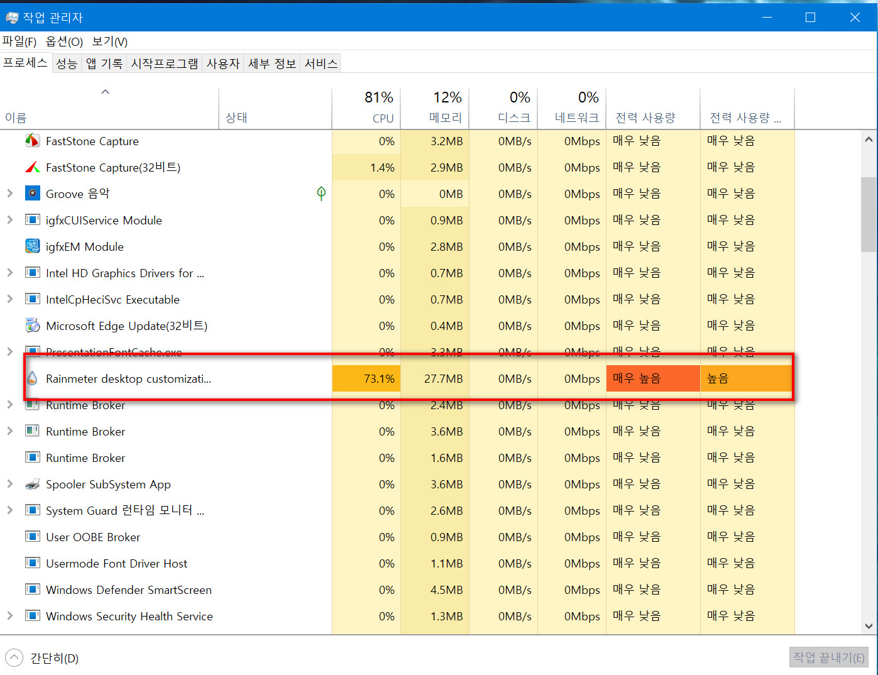
Task: Switch to the 성능 tab
Action: coord(67,63)
